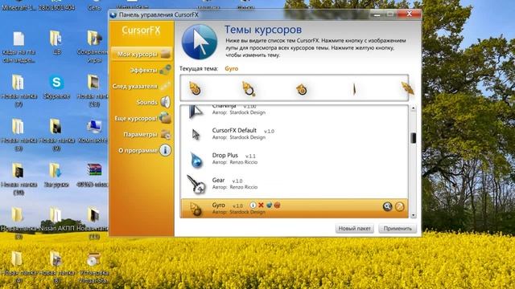515x289 pixels.
Task: Click the theme list scrollbar thumb
Action: click(x=413, y=138)
